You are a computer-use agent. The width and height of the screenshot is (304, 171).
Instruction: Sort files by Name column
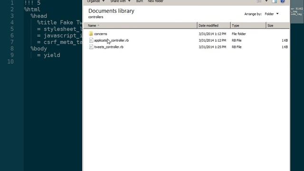tap(141, 25)
